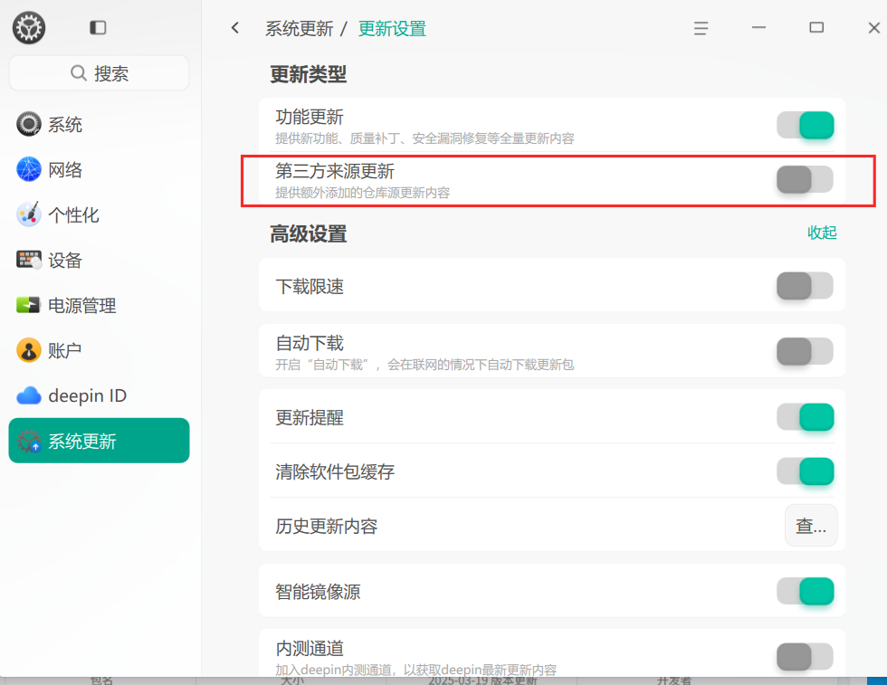This screenshot has height=685, width=887.
Task: Click the search magnifier icon
Action: (x=78, y=73)
